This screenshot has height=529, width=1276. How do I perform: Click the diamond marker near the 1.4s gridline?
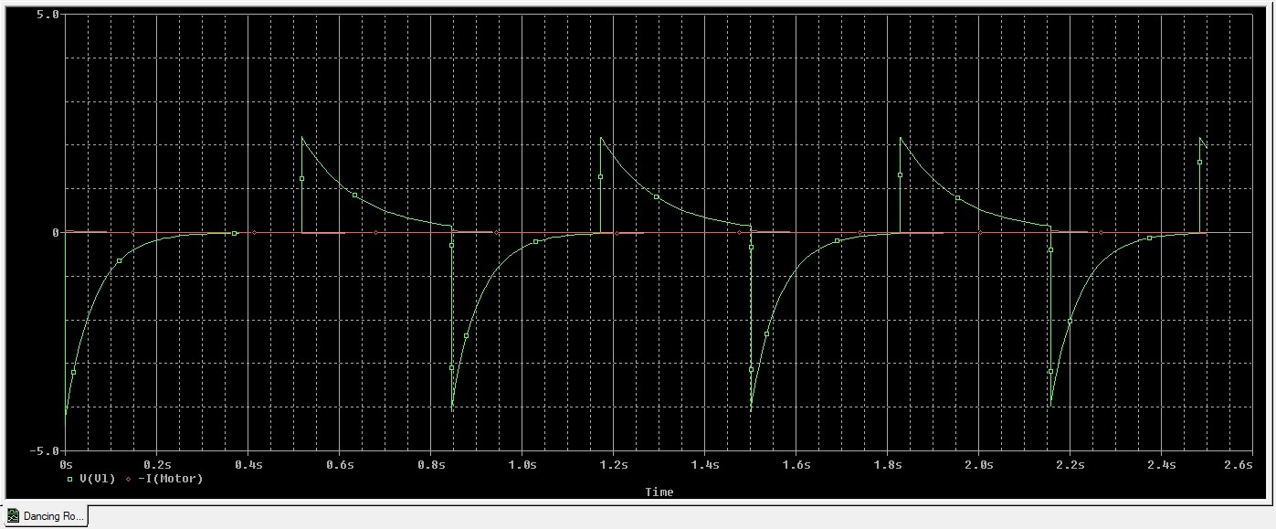[x=740, y=233]
